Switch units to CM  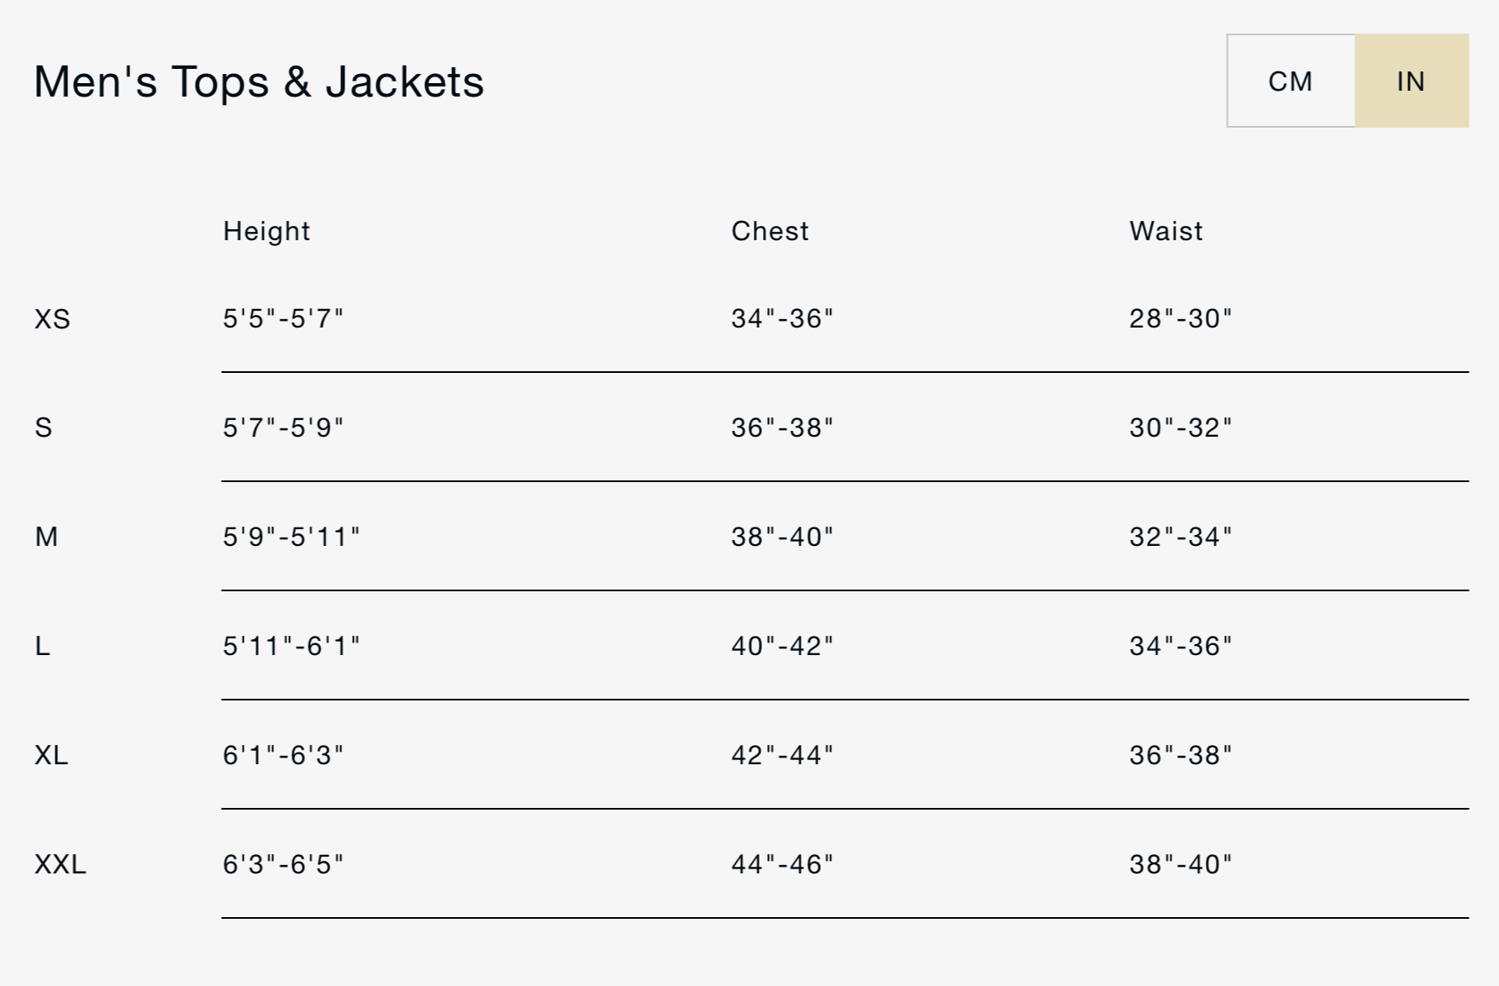1291,81
